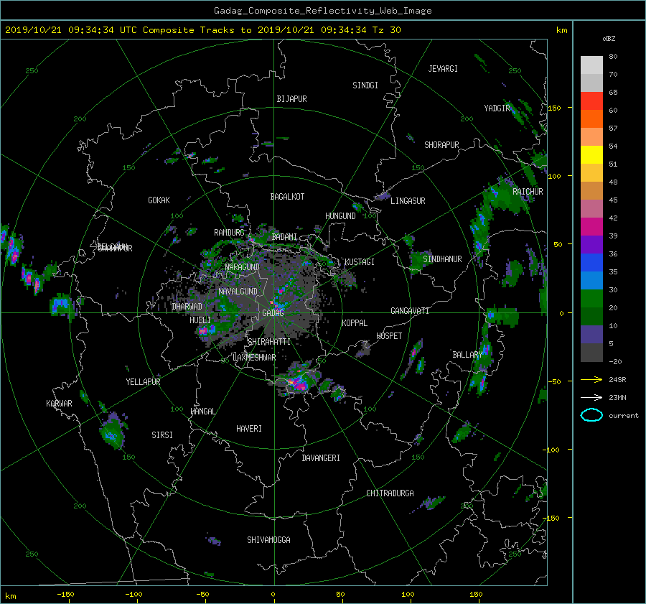Select the light gray 70-80 dBZ swatch
The image size is (646, 604).
tap(591, 65)
